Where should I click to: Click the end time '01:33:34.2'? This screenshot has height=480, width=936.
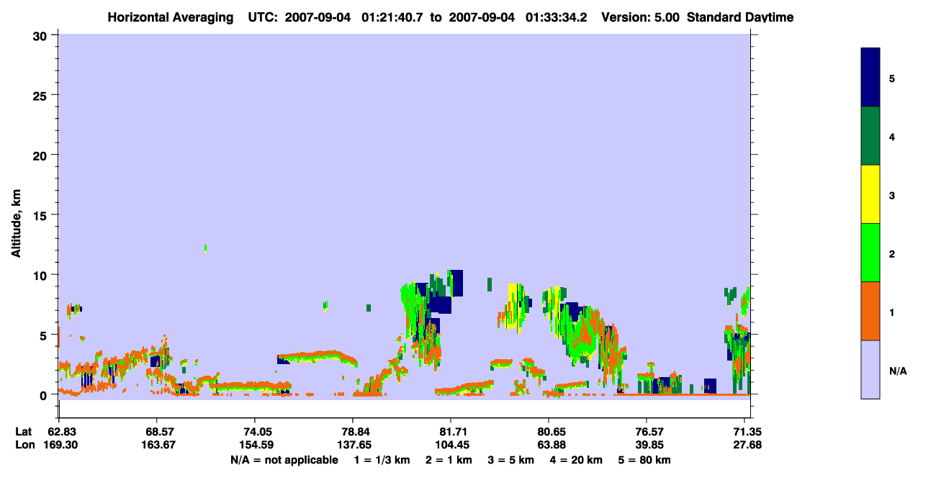tap(558, 17)
